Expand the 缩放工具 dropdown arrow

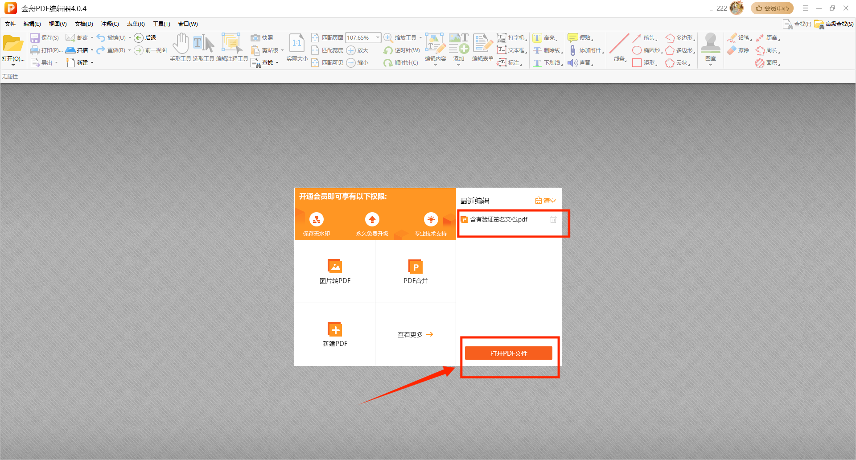click(x=420, y=38)
